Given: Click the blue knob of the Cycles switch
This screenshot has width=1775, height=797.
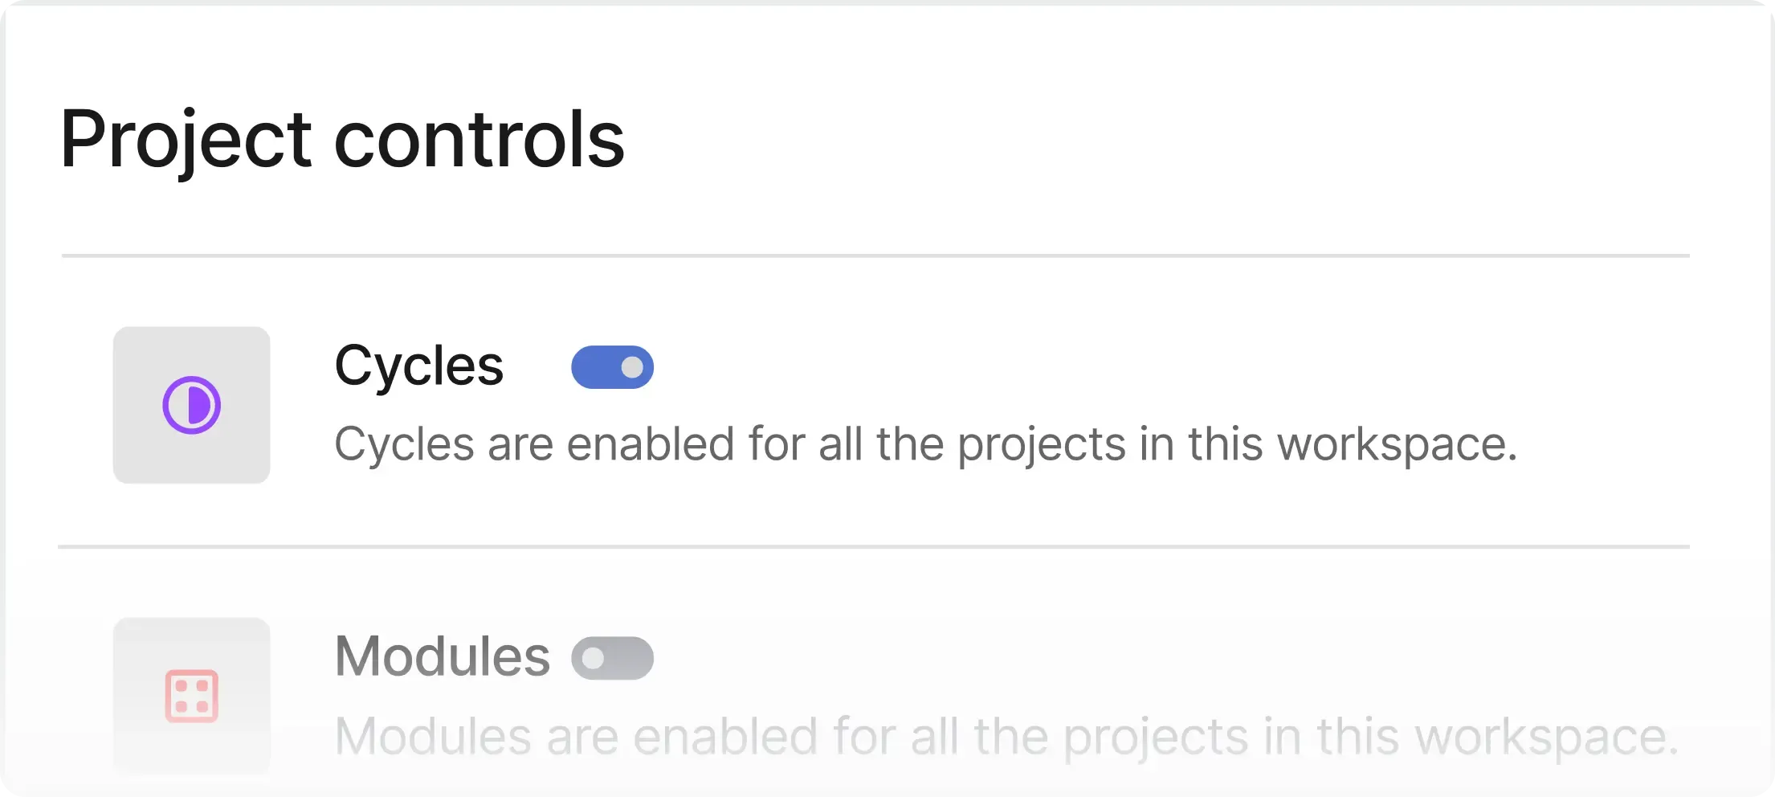Looking at the screenshot, I should [630, 367].
